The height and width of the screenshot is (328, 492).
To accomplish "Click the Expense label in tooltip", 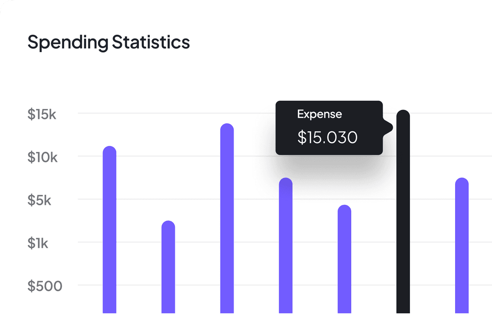I will pyautogui.click(x=319, y=114).
